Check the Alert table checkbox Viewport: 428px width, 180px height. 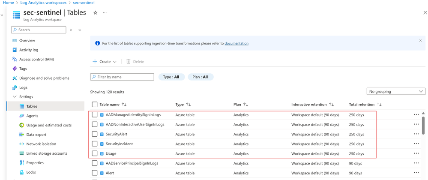95,173
